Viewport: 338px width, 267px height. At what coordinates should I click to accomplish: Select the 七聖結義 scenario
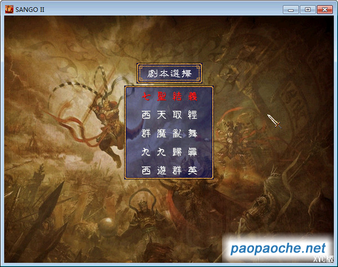point(169,96)
